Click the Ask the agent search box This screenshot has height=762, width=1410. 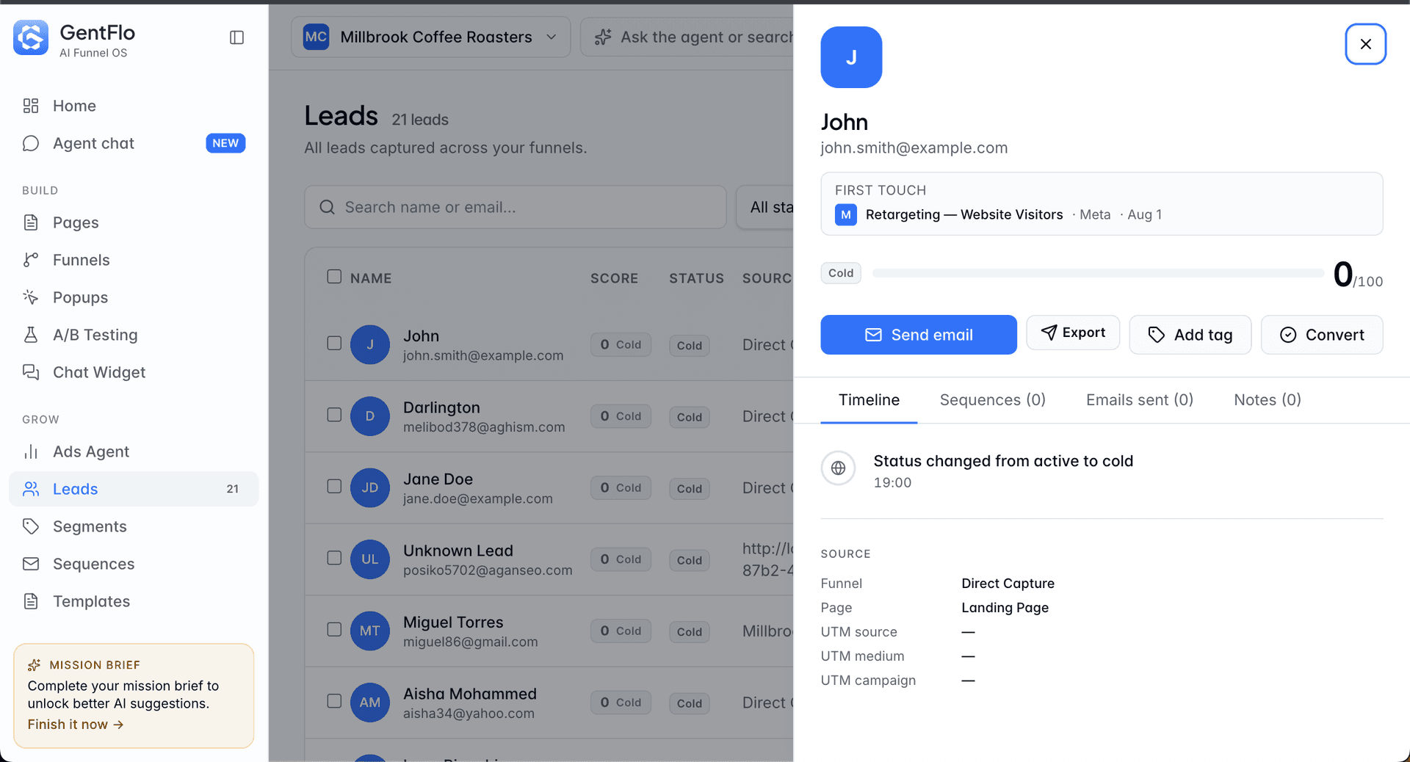[687, 37]
